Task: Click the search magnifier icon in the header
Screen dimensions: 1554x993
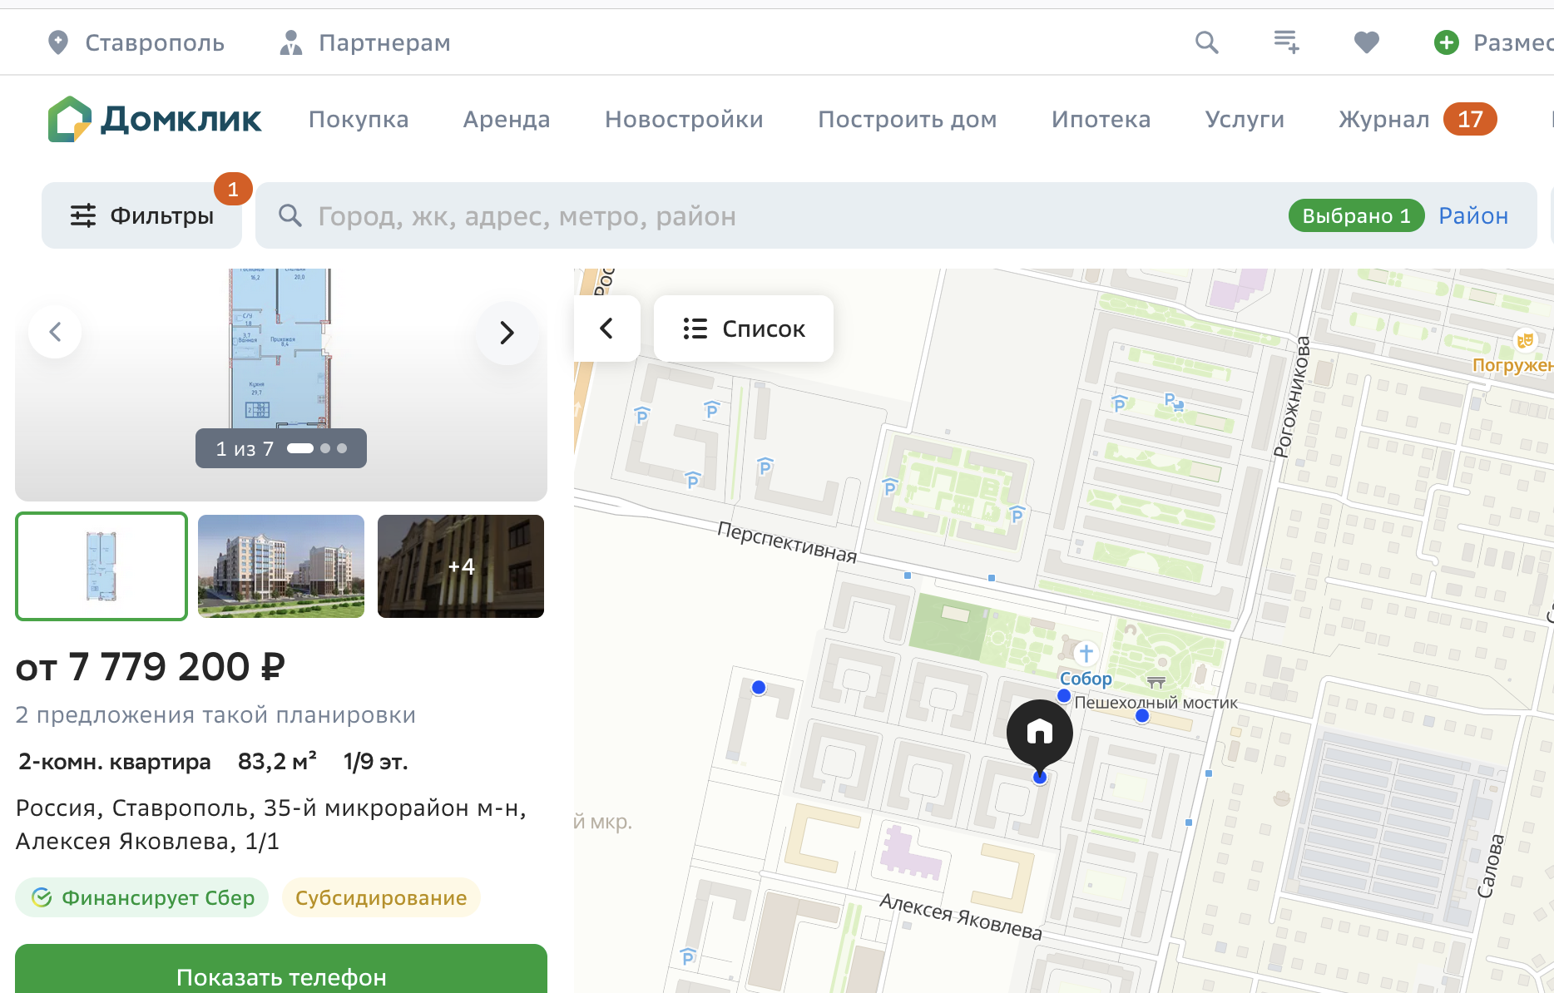Action: (x=1206, y=42)
